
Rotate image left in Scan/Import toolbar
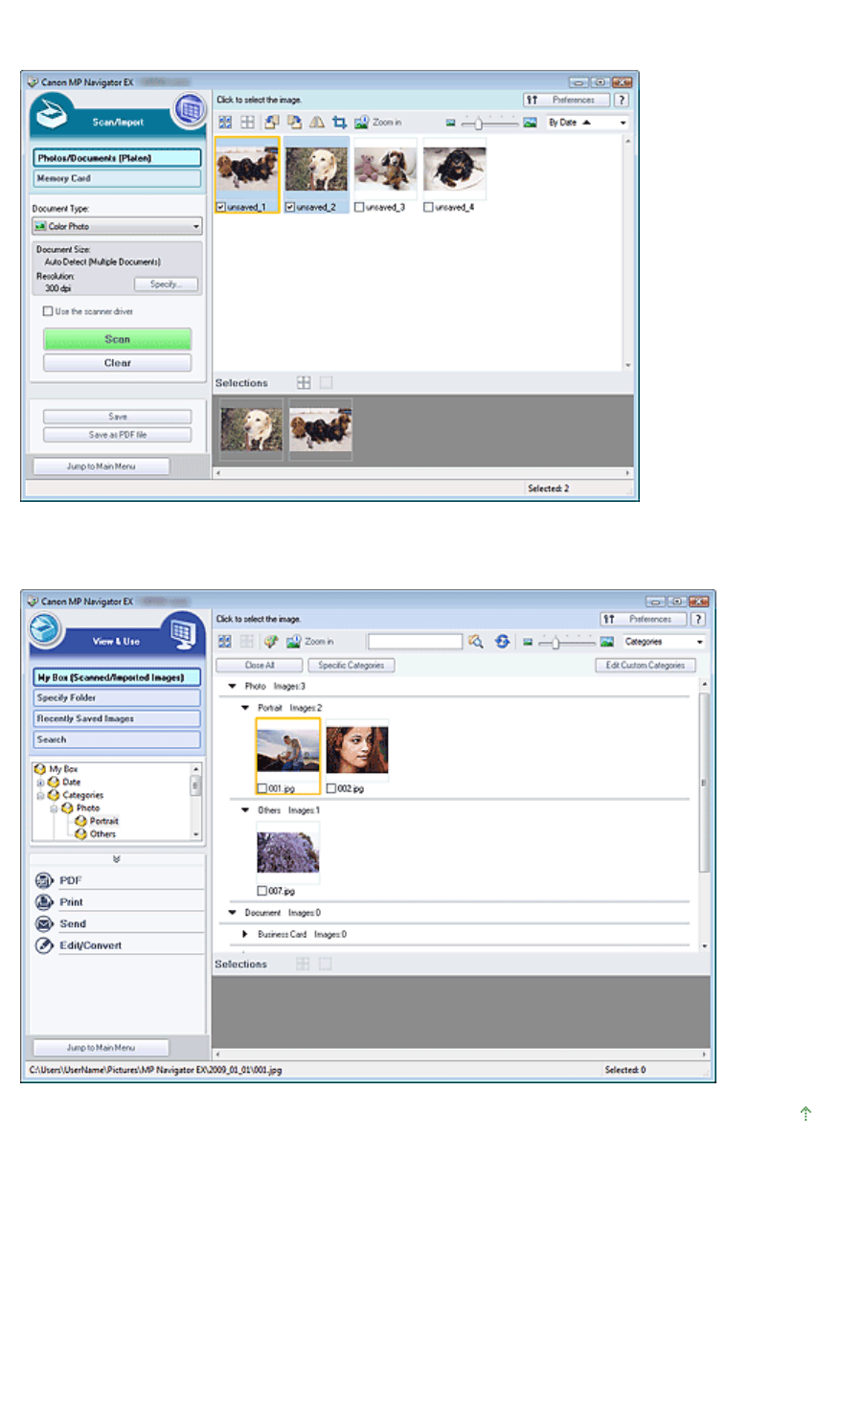coord(272,123)
